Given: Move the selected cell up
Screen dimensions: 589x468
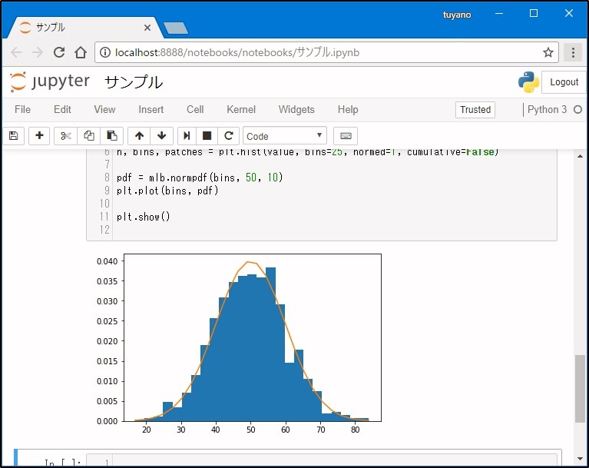Looking at the screenshot, I should point(139,136).
